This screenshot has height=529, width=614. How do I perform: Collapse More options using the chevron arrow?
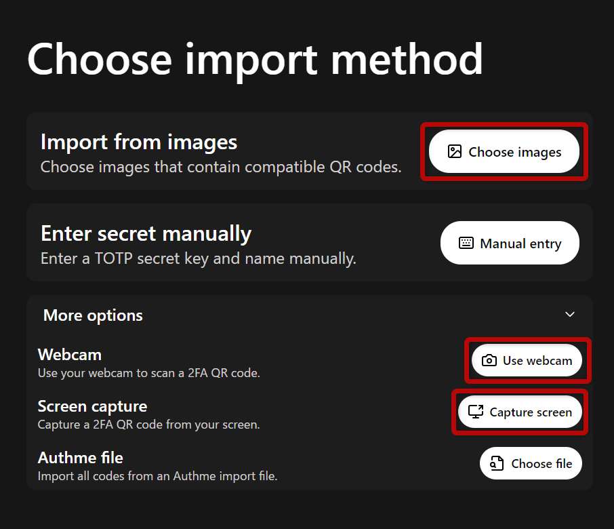pos(570,314)
